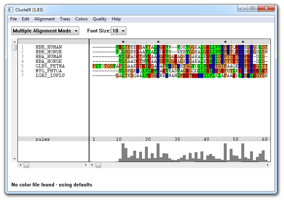Viewport: 284px width, 201px height.
Task: Open the Help menu
Action: 116,19
